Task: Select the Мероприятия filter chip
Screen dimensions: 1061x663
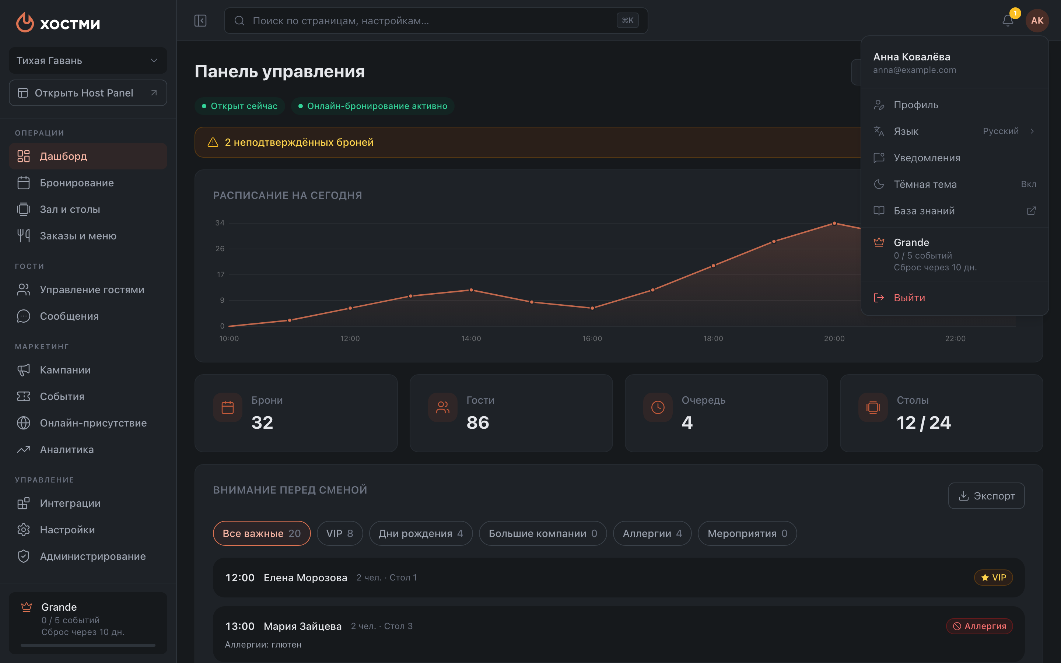Action: pos(747,533)
